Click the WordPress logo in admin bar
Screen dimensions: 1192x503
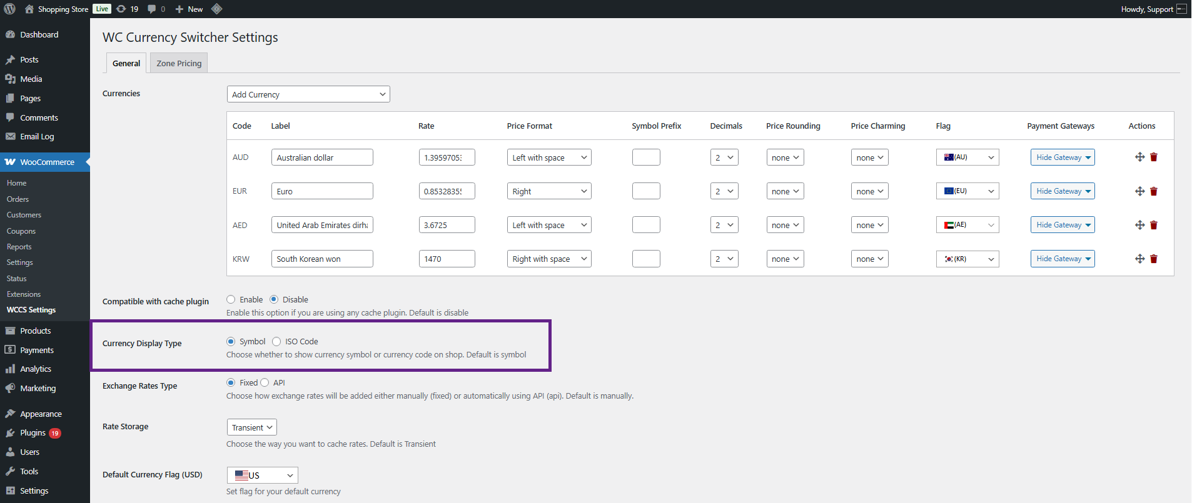[x=10, y=9]
